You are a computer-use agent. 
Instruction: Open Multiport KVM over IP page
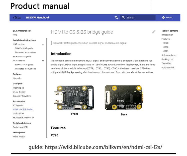23,118
